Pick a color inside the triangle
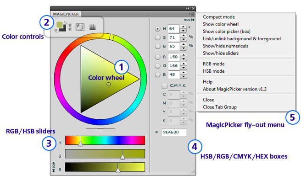The width and height of the screenshot is (301, 181). tap(100, 79)
